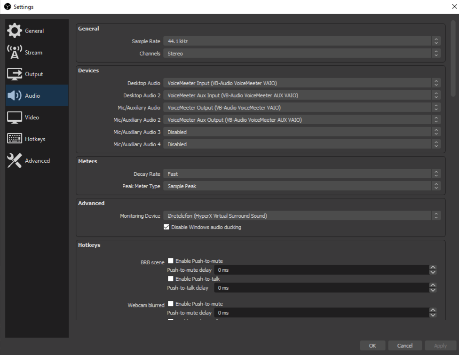Increase Webcam blurred Push-to-mute delay
Screen dimensions: 459x355
point(433,310)
